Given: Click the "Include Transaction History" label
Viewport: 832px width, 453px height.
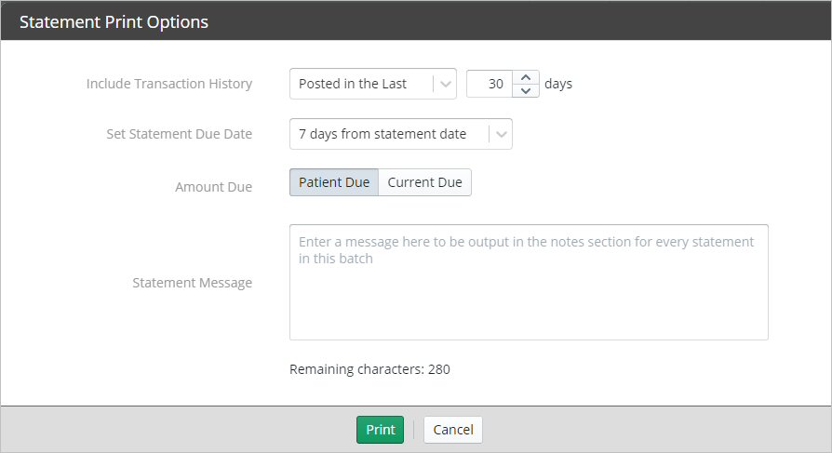Looking at the screenshot, I should pyautogui.click(x=169, y=84).
